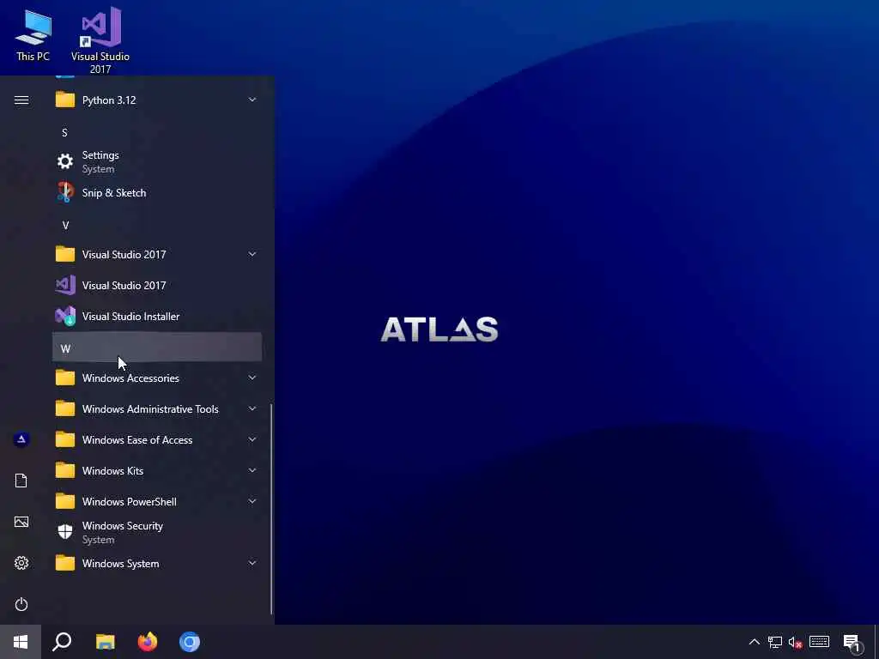Open Windows Ease of Access folder
The width and height of the screenshot is (879, 659).
(x=157, y=440)
